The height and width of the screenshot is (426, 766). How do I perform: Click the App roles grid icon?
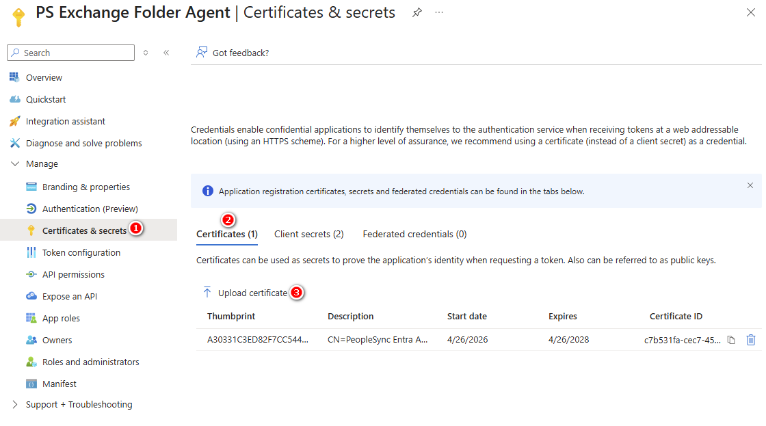[31, 318]
